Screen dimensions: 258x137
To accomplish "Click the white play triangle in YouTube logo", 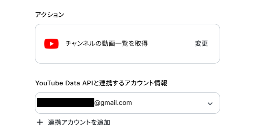I will pos(52,44).
